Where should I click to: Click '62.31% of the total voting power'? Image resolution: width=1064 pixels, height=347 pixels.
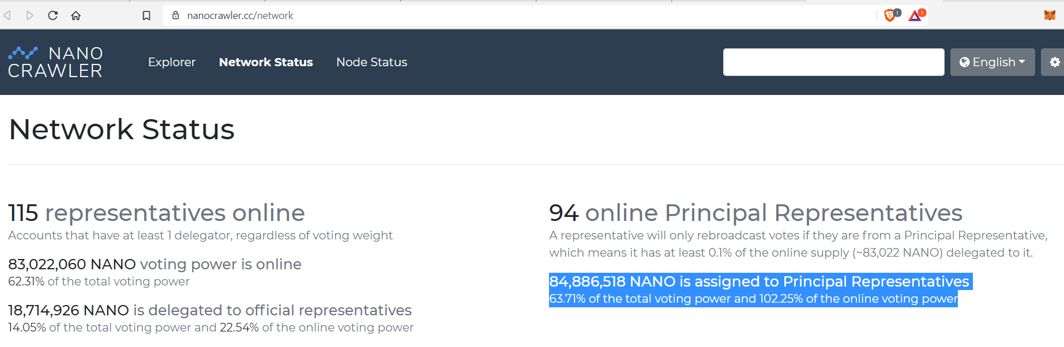[99, 281]
